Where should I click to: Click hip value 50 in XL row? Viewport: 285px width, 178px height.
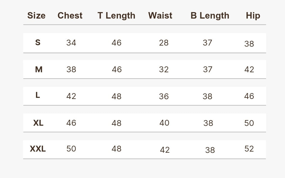[x=249, y=123]
